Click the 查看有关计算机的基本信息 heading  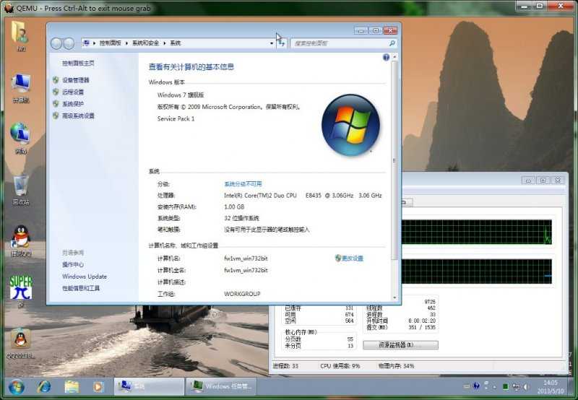point(191,66)
